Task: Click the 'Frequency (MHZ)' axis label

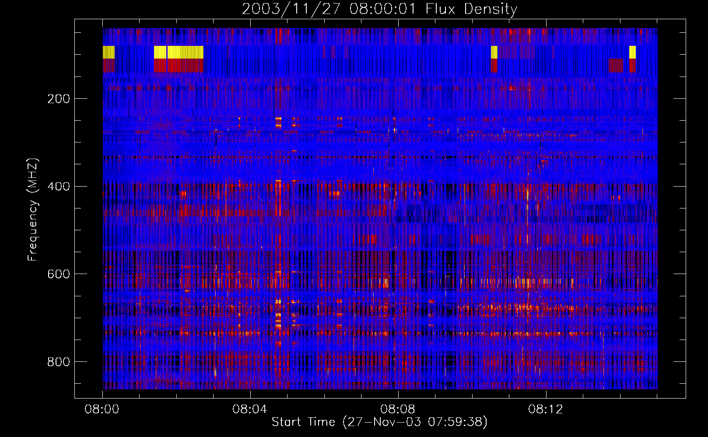Action: pyautogui.click(x=33, y=210)
